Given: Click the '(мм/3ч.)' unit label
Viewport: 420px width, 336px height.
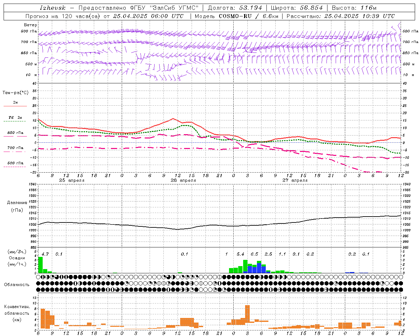Looking at the screenshot, I should coord(17,252).
